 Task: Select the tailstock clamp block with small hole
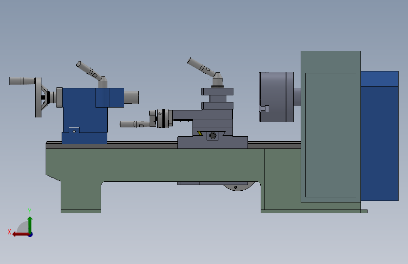tap(74, 130)
